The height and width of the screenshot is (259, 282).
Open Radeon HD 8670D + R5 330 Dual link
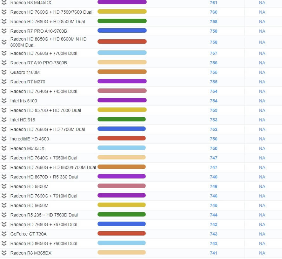[x=44, y=177]
